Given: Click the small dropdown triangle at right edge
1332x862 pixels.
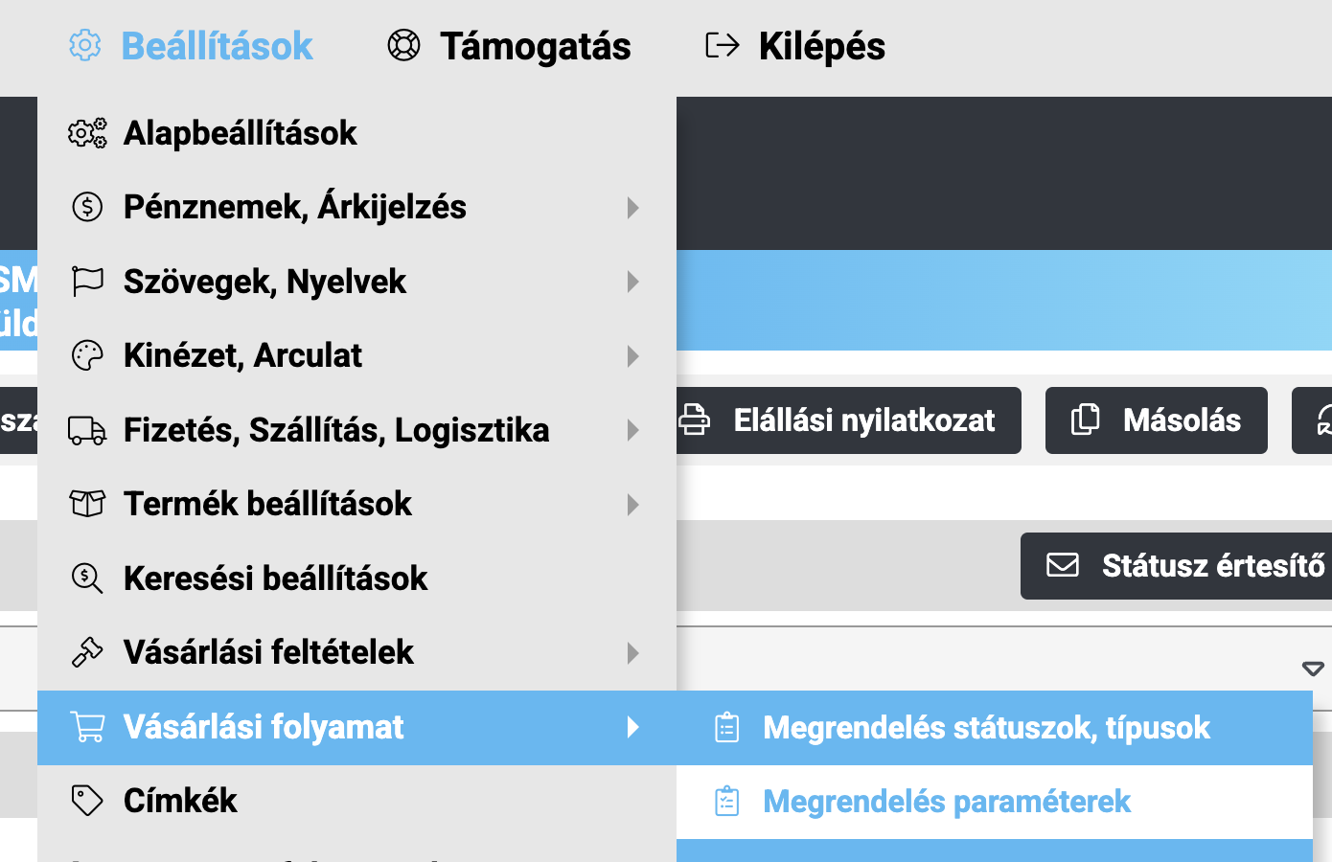Looking at the screenshot, I should [x=1313, y=669].
